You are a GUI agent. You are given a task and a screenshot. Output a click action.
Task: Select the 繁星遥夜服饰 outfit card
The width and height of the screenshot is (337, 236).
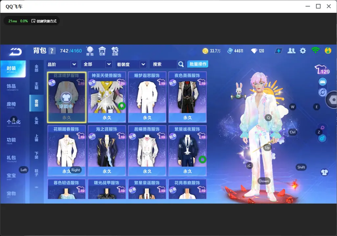188,151
